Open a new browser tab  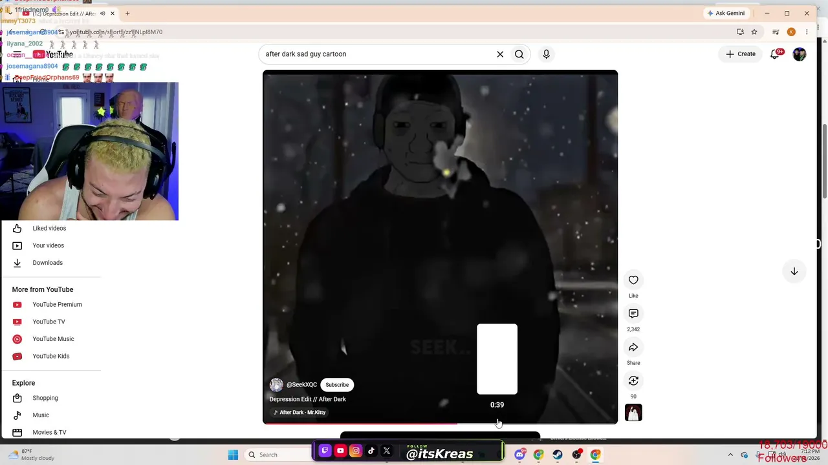coord(127,14)
